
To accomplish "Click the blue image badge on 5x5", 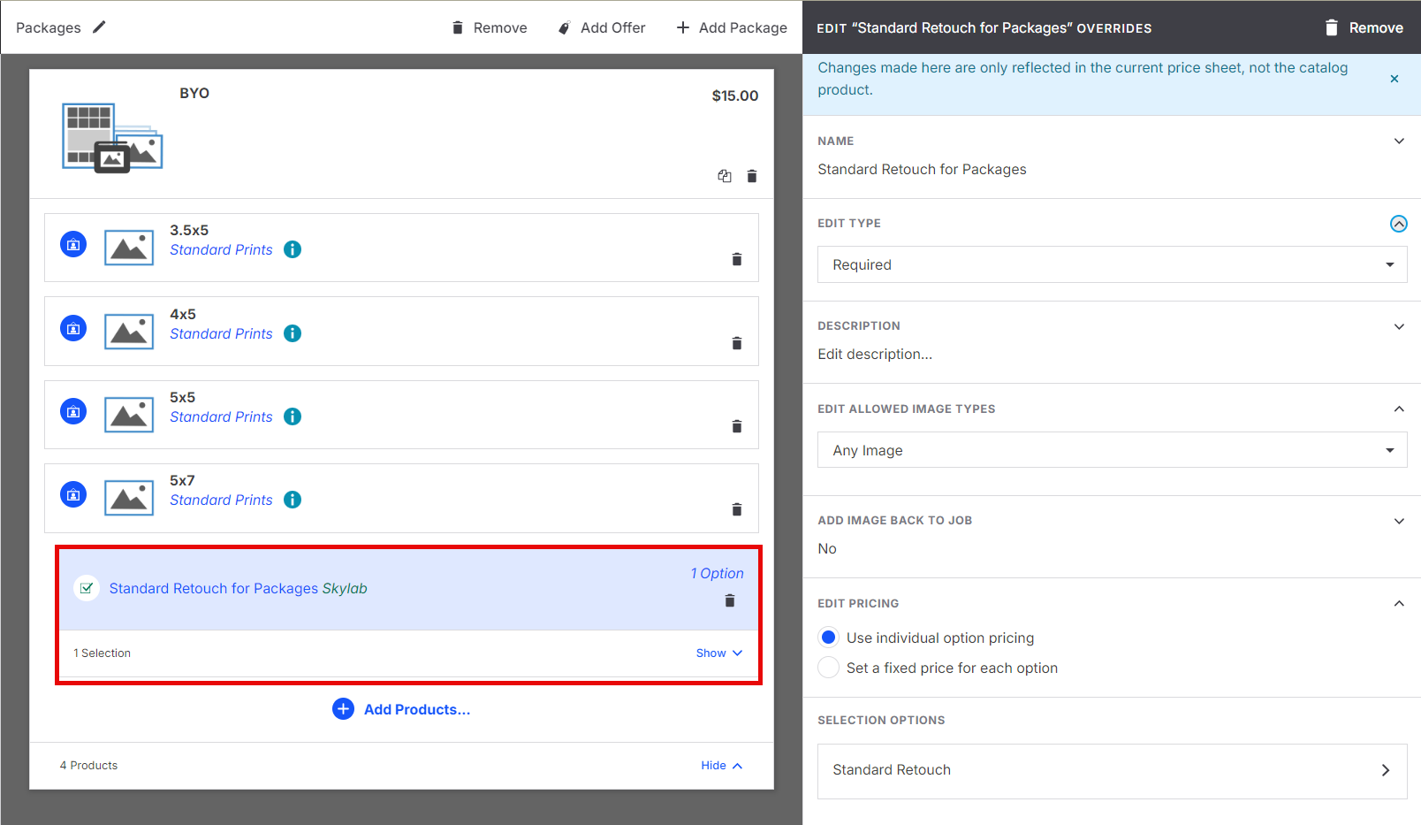I will [73, 411].
